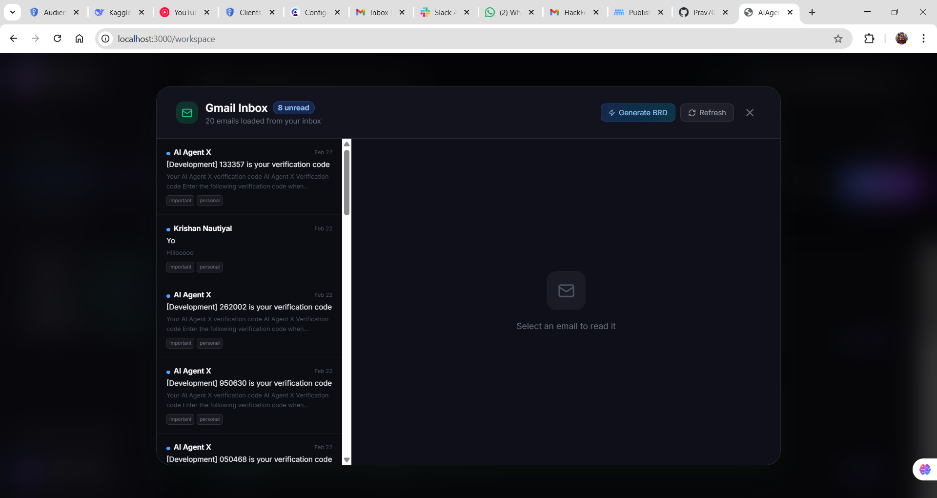
Task: Click the Generate BRD button
Action: tap(638, 113)
